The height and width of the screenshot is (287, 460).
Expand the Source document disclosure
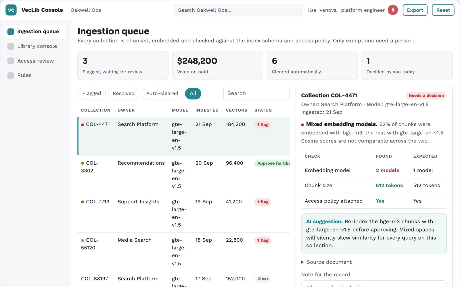click(326, 262)
